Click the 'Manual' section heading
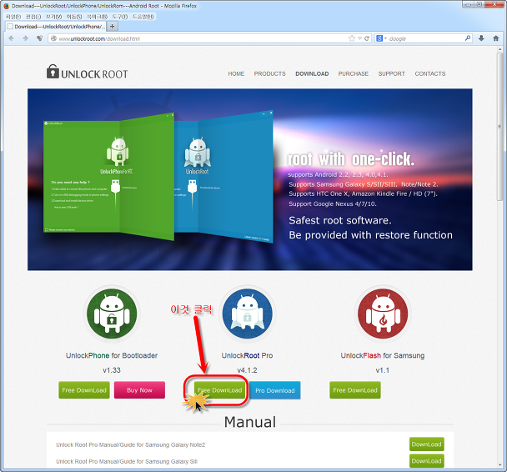The width and height of the screenshot is (507, 472). (x=250, y=422)
